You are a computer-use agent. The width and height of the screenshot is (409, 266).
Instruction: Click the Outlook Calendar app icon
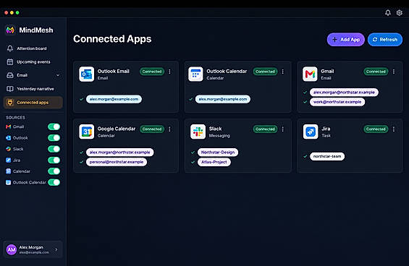pyautogui.click(x=195, y=74)
